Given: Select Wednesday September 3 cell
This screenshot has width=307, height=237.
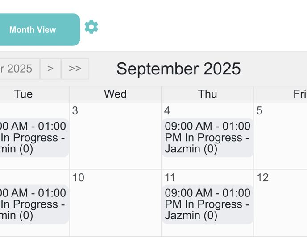Looking at the screenshot, I should (x=115, y=136).
